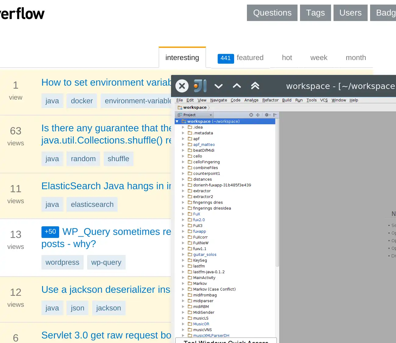The height and width of the screenshot is (343, 396).
Task: Click the MusicOR folder icon
Action: [x=190, y=324]
